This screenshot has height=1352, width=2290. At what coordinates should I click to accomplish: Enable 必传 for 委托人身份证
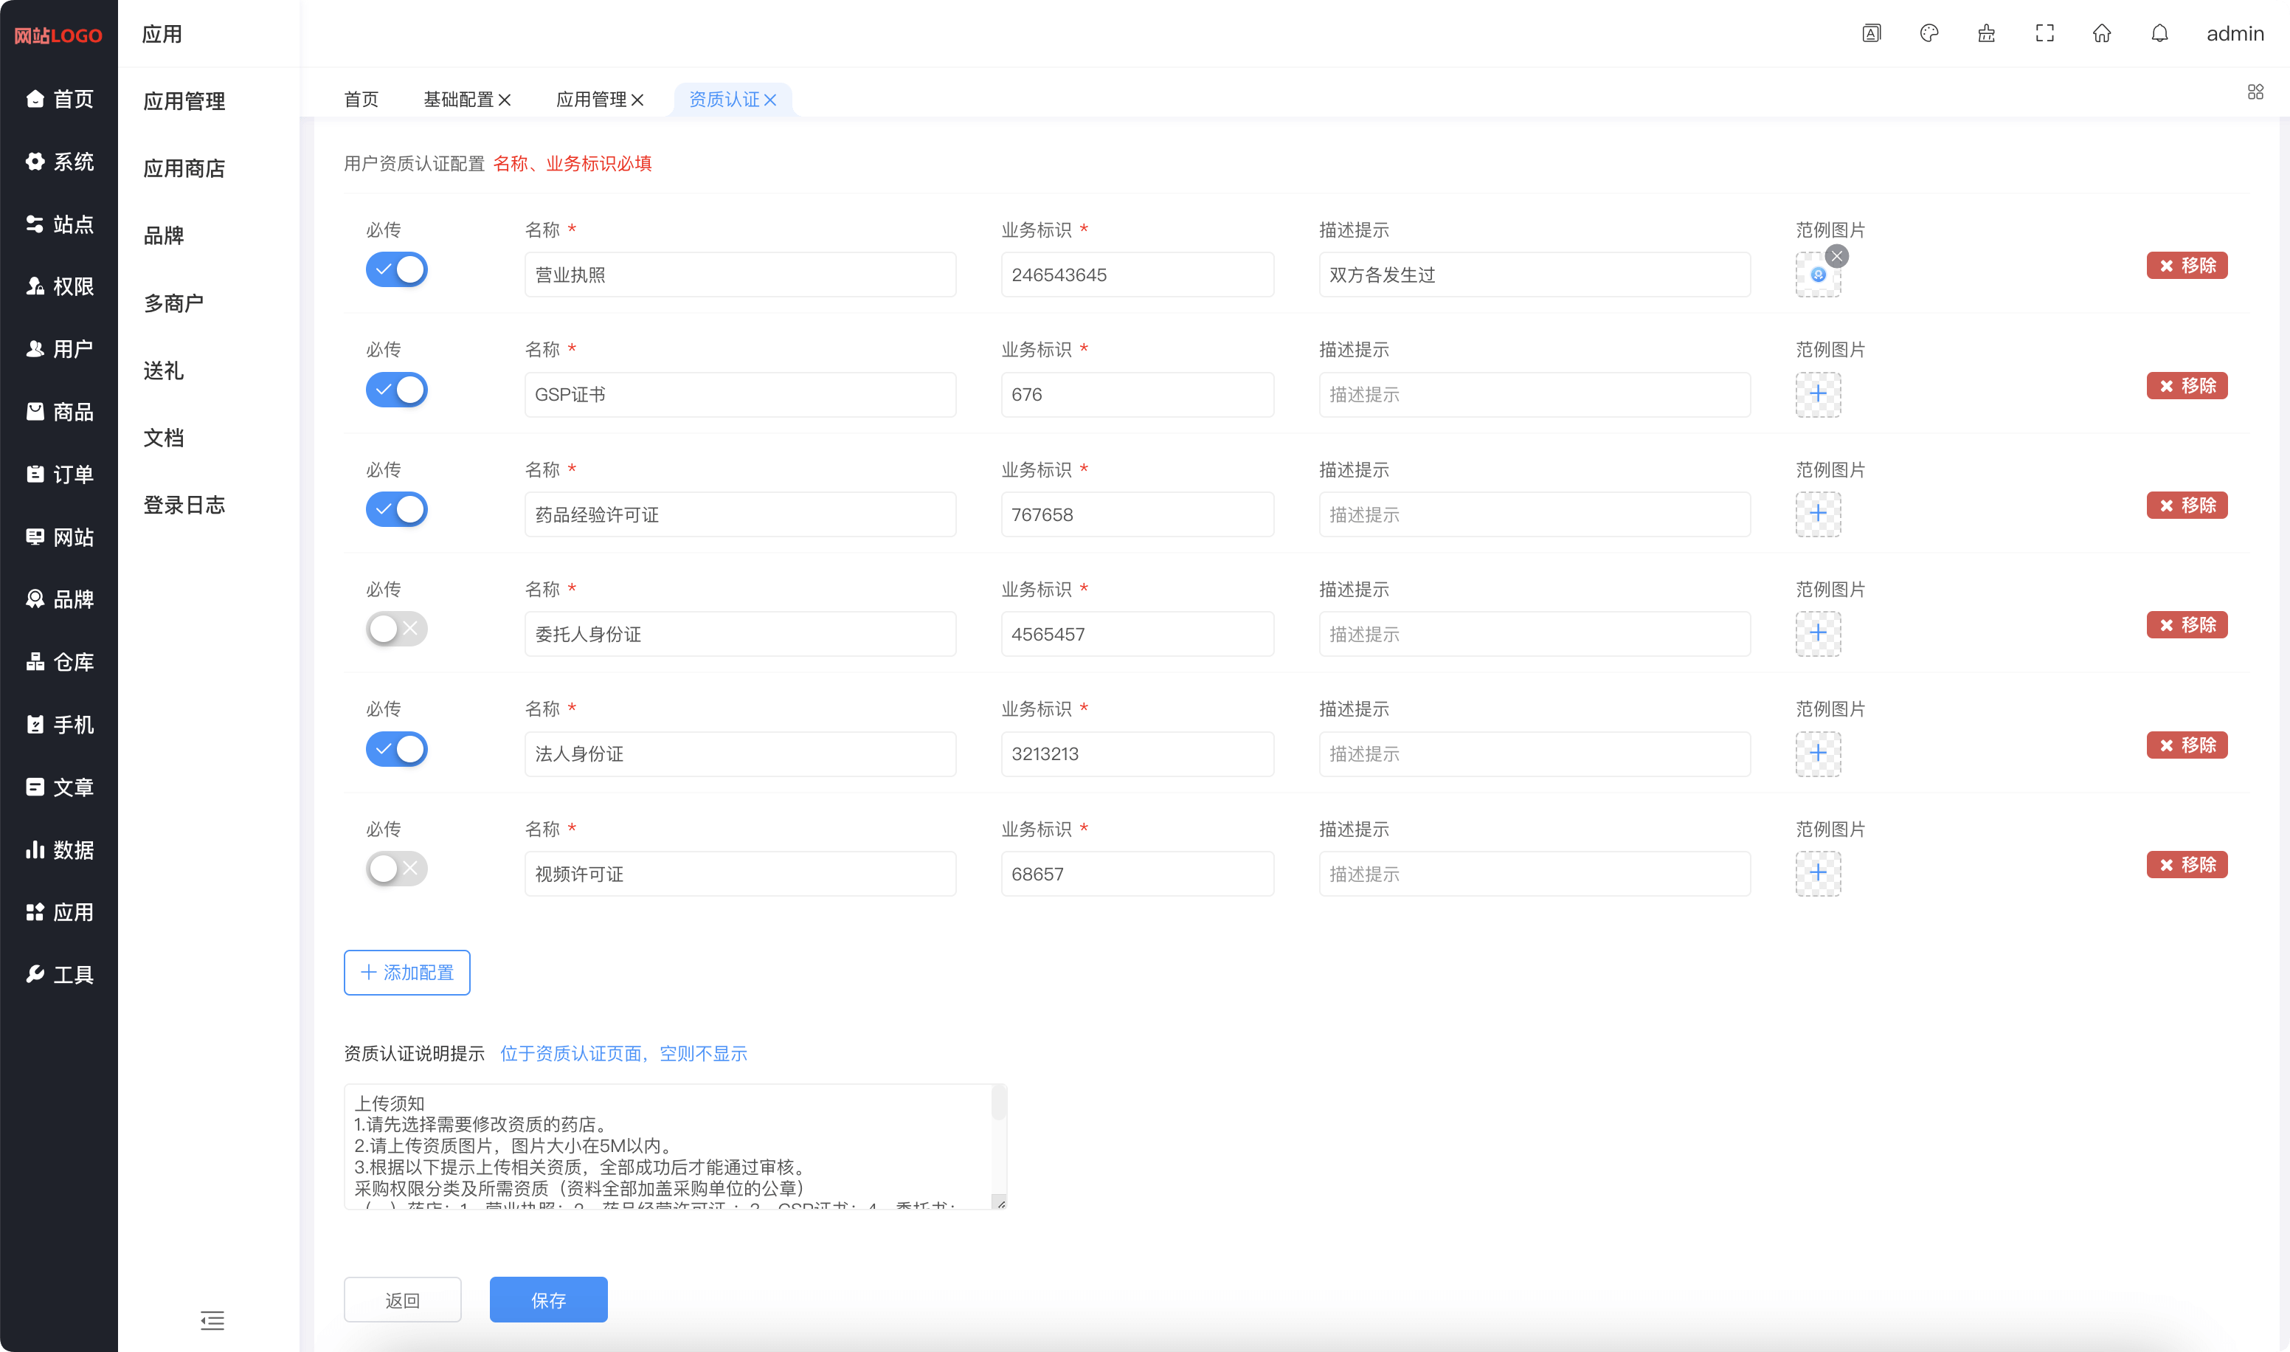[396, 629]
